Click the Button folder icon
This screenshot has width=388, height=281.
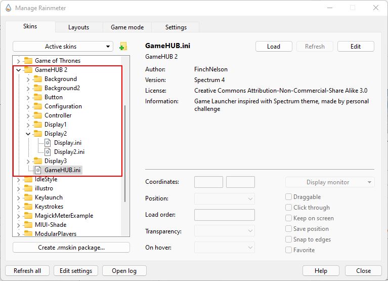coord(38,97)
